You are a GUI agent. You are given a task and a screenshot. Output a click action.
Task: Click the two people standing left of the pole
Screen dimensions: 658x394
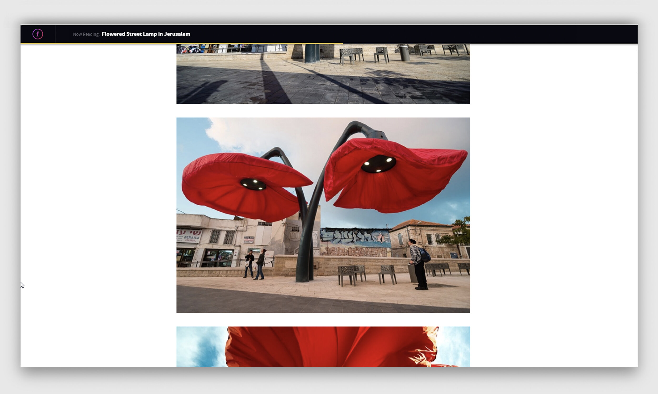coord(254,264)
